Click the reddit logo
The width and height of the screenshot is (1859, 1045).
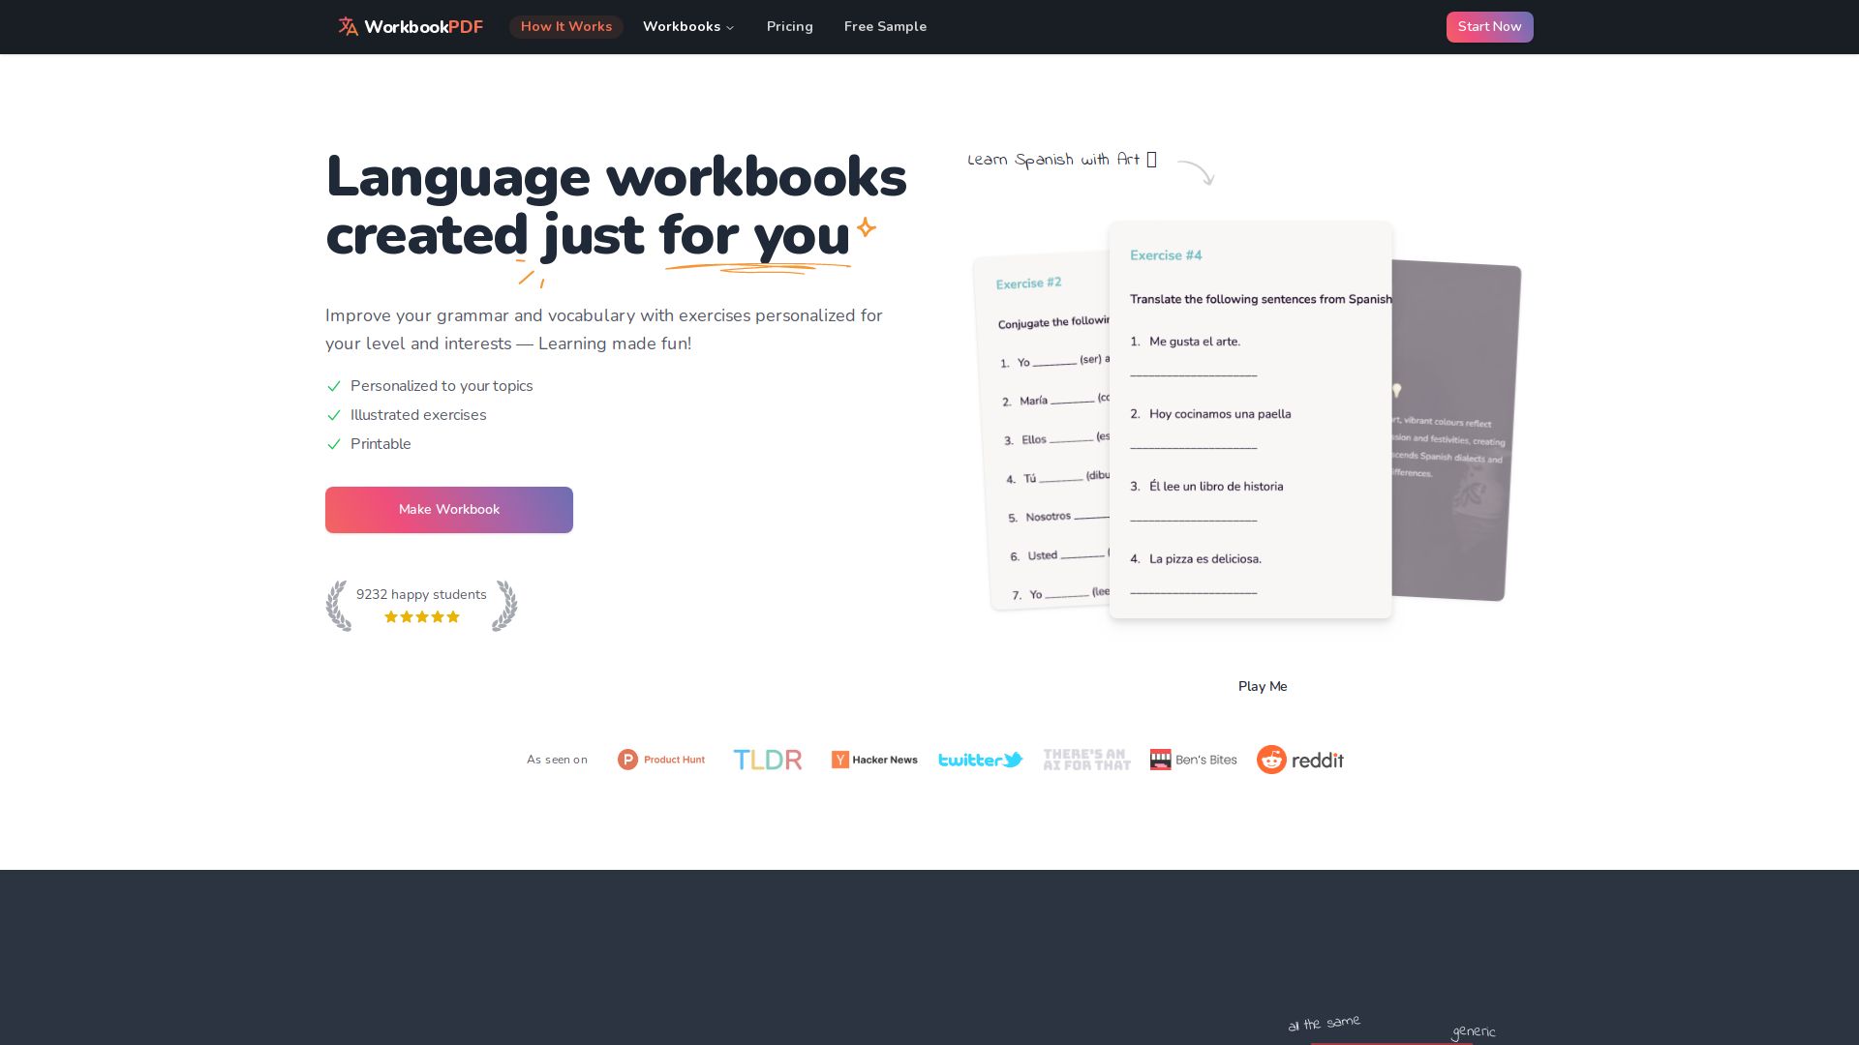[1300, 760]
